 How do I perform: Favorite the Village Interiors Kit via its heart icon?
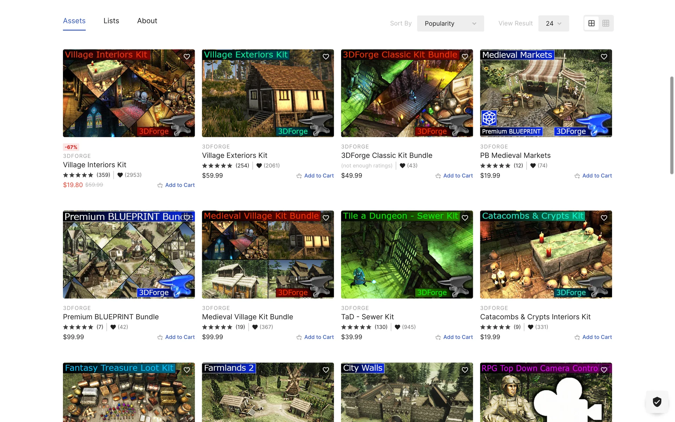tap(187, 57)
